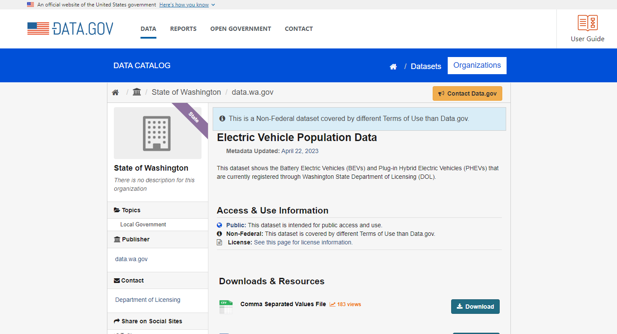617x334 pixels.
Task: Click the globe icon next to Public
Action: [220, 225]
